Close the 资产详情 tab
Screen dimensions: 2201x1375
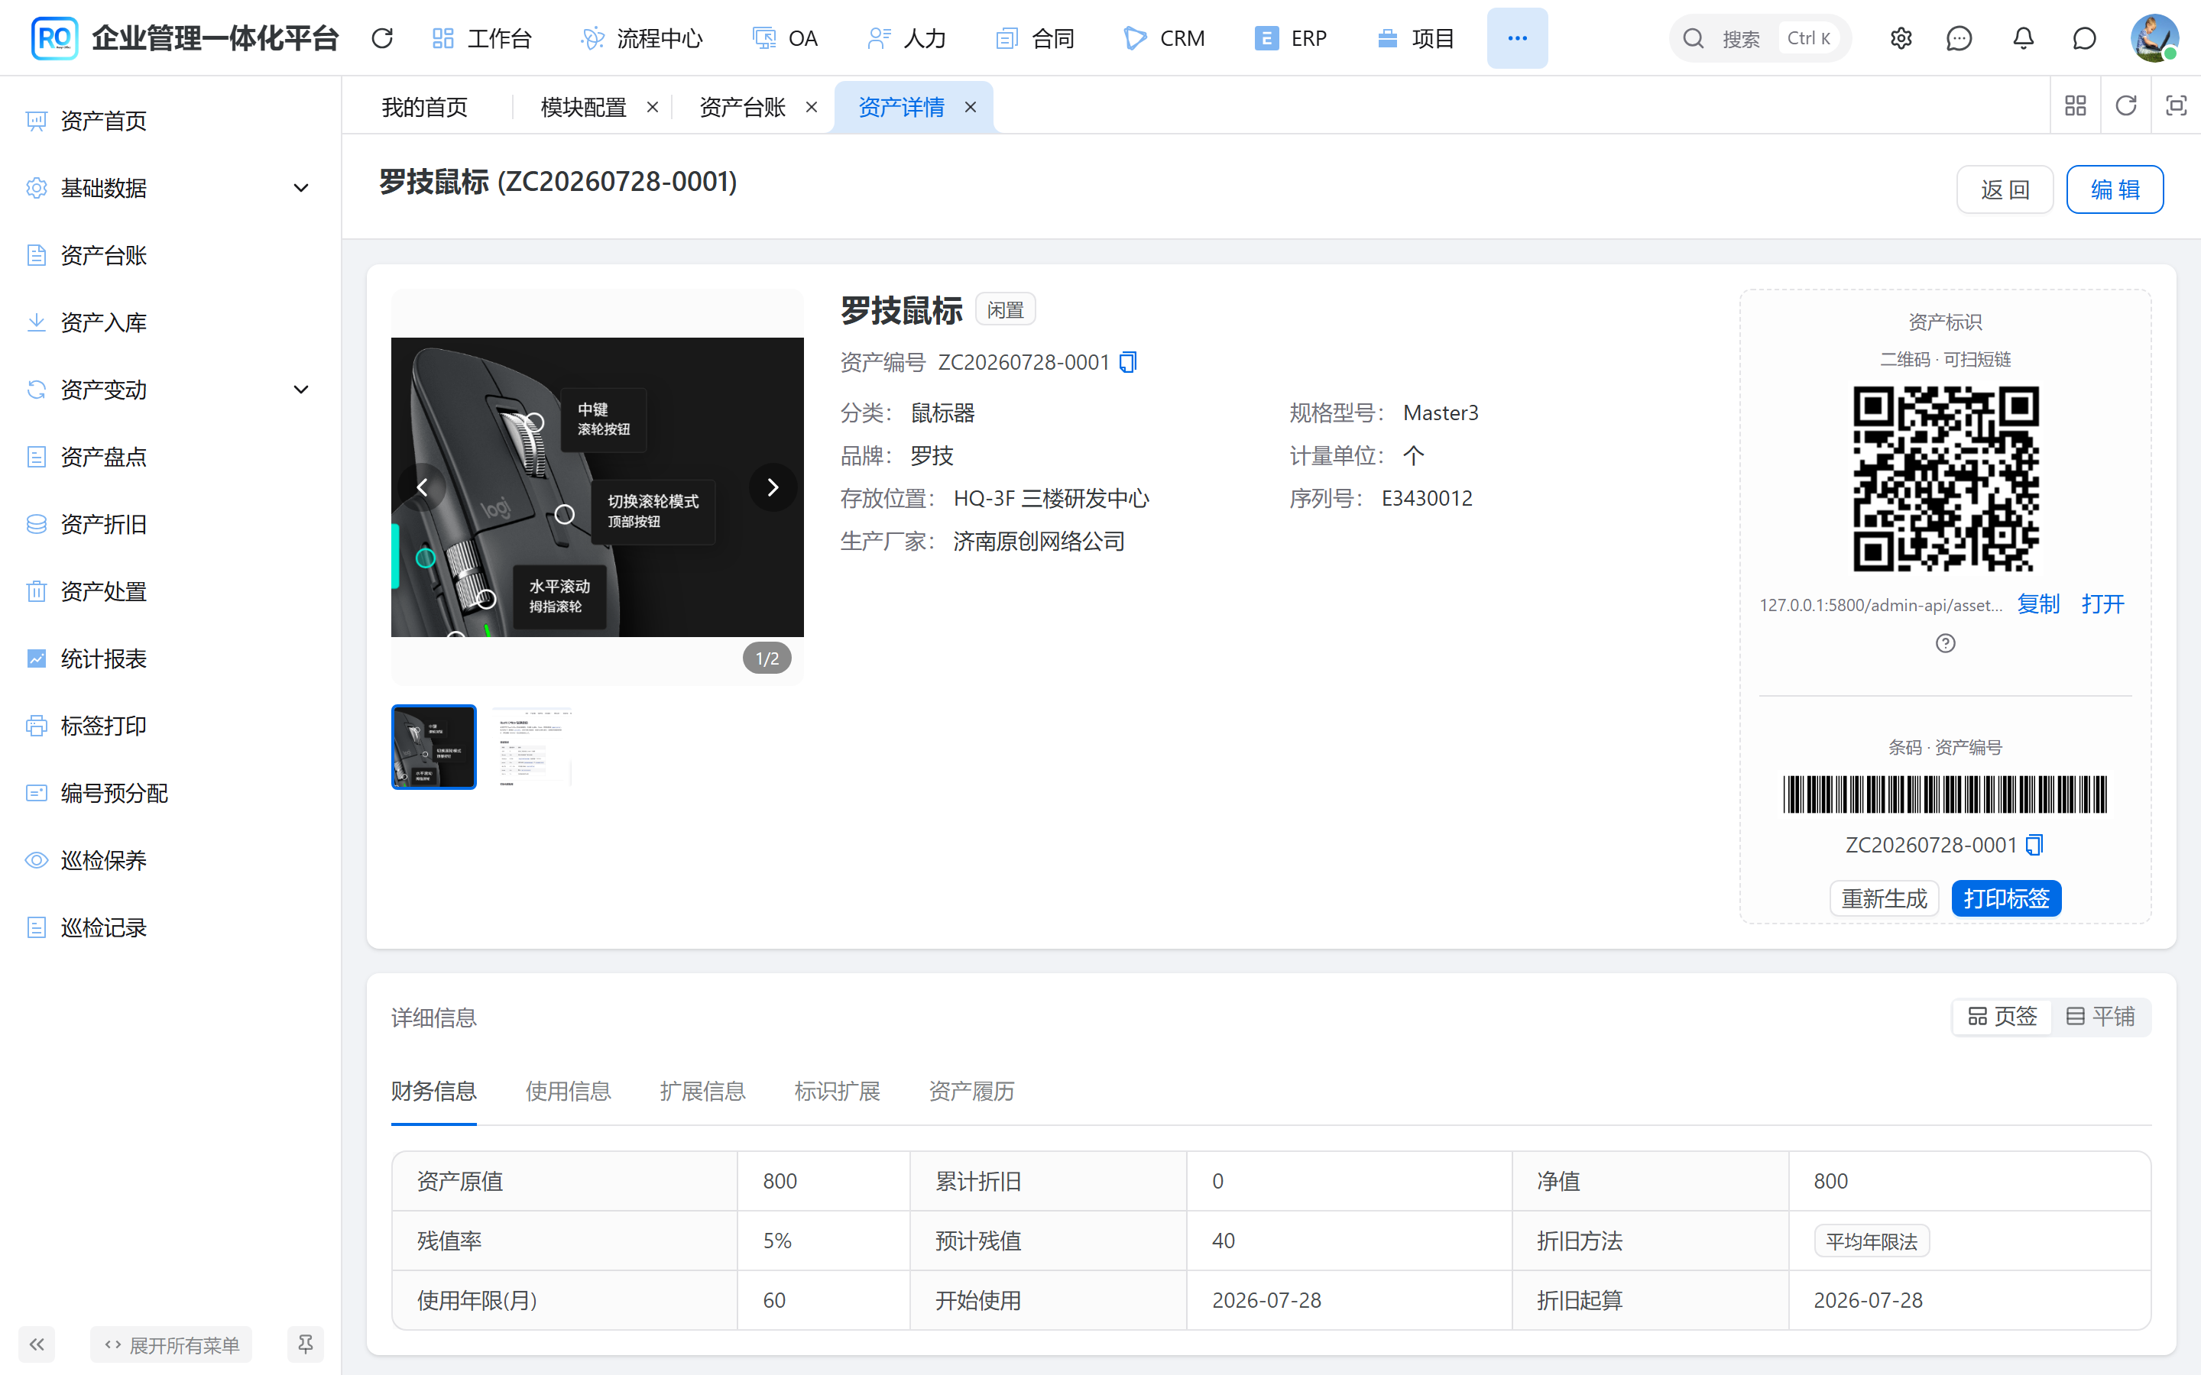(971, 107)
